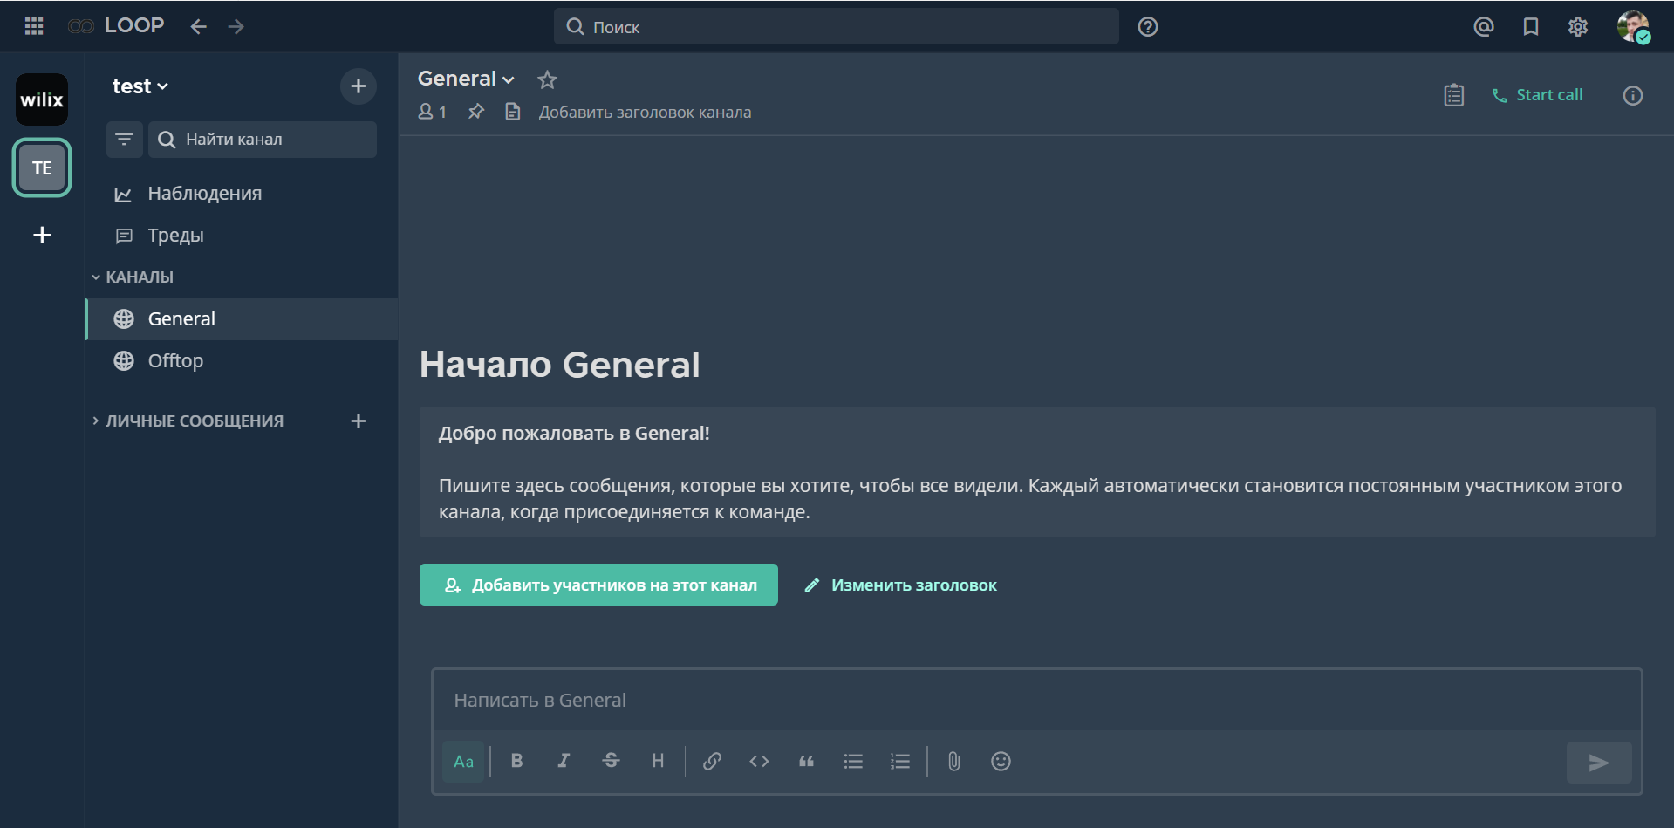Go to Треды in sidebar
The height and width of the screenshot is (828, 1674).
[175, 235]
